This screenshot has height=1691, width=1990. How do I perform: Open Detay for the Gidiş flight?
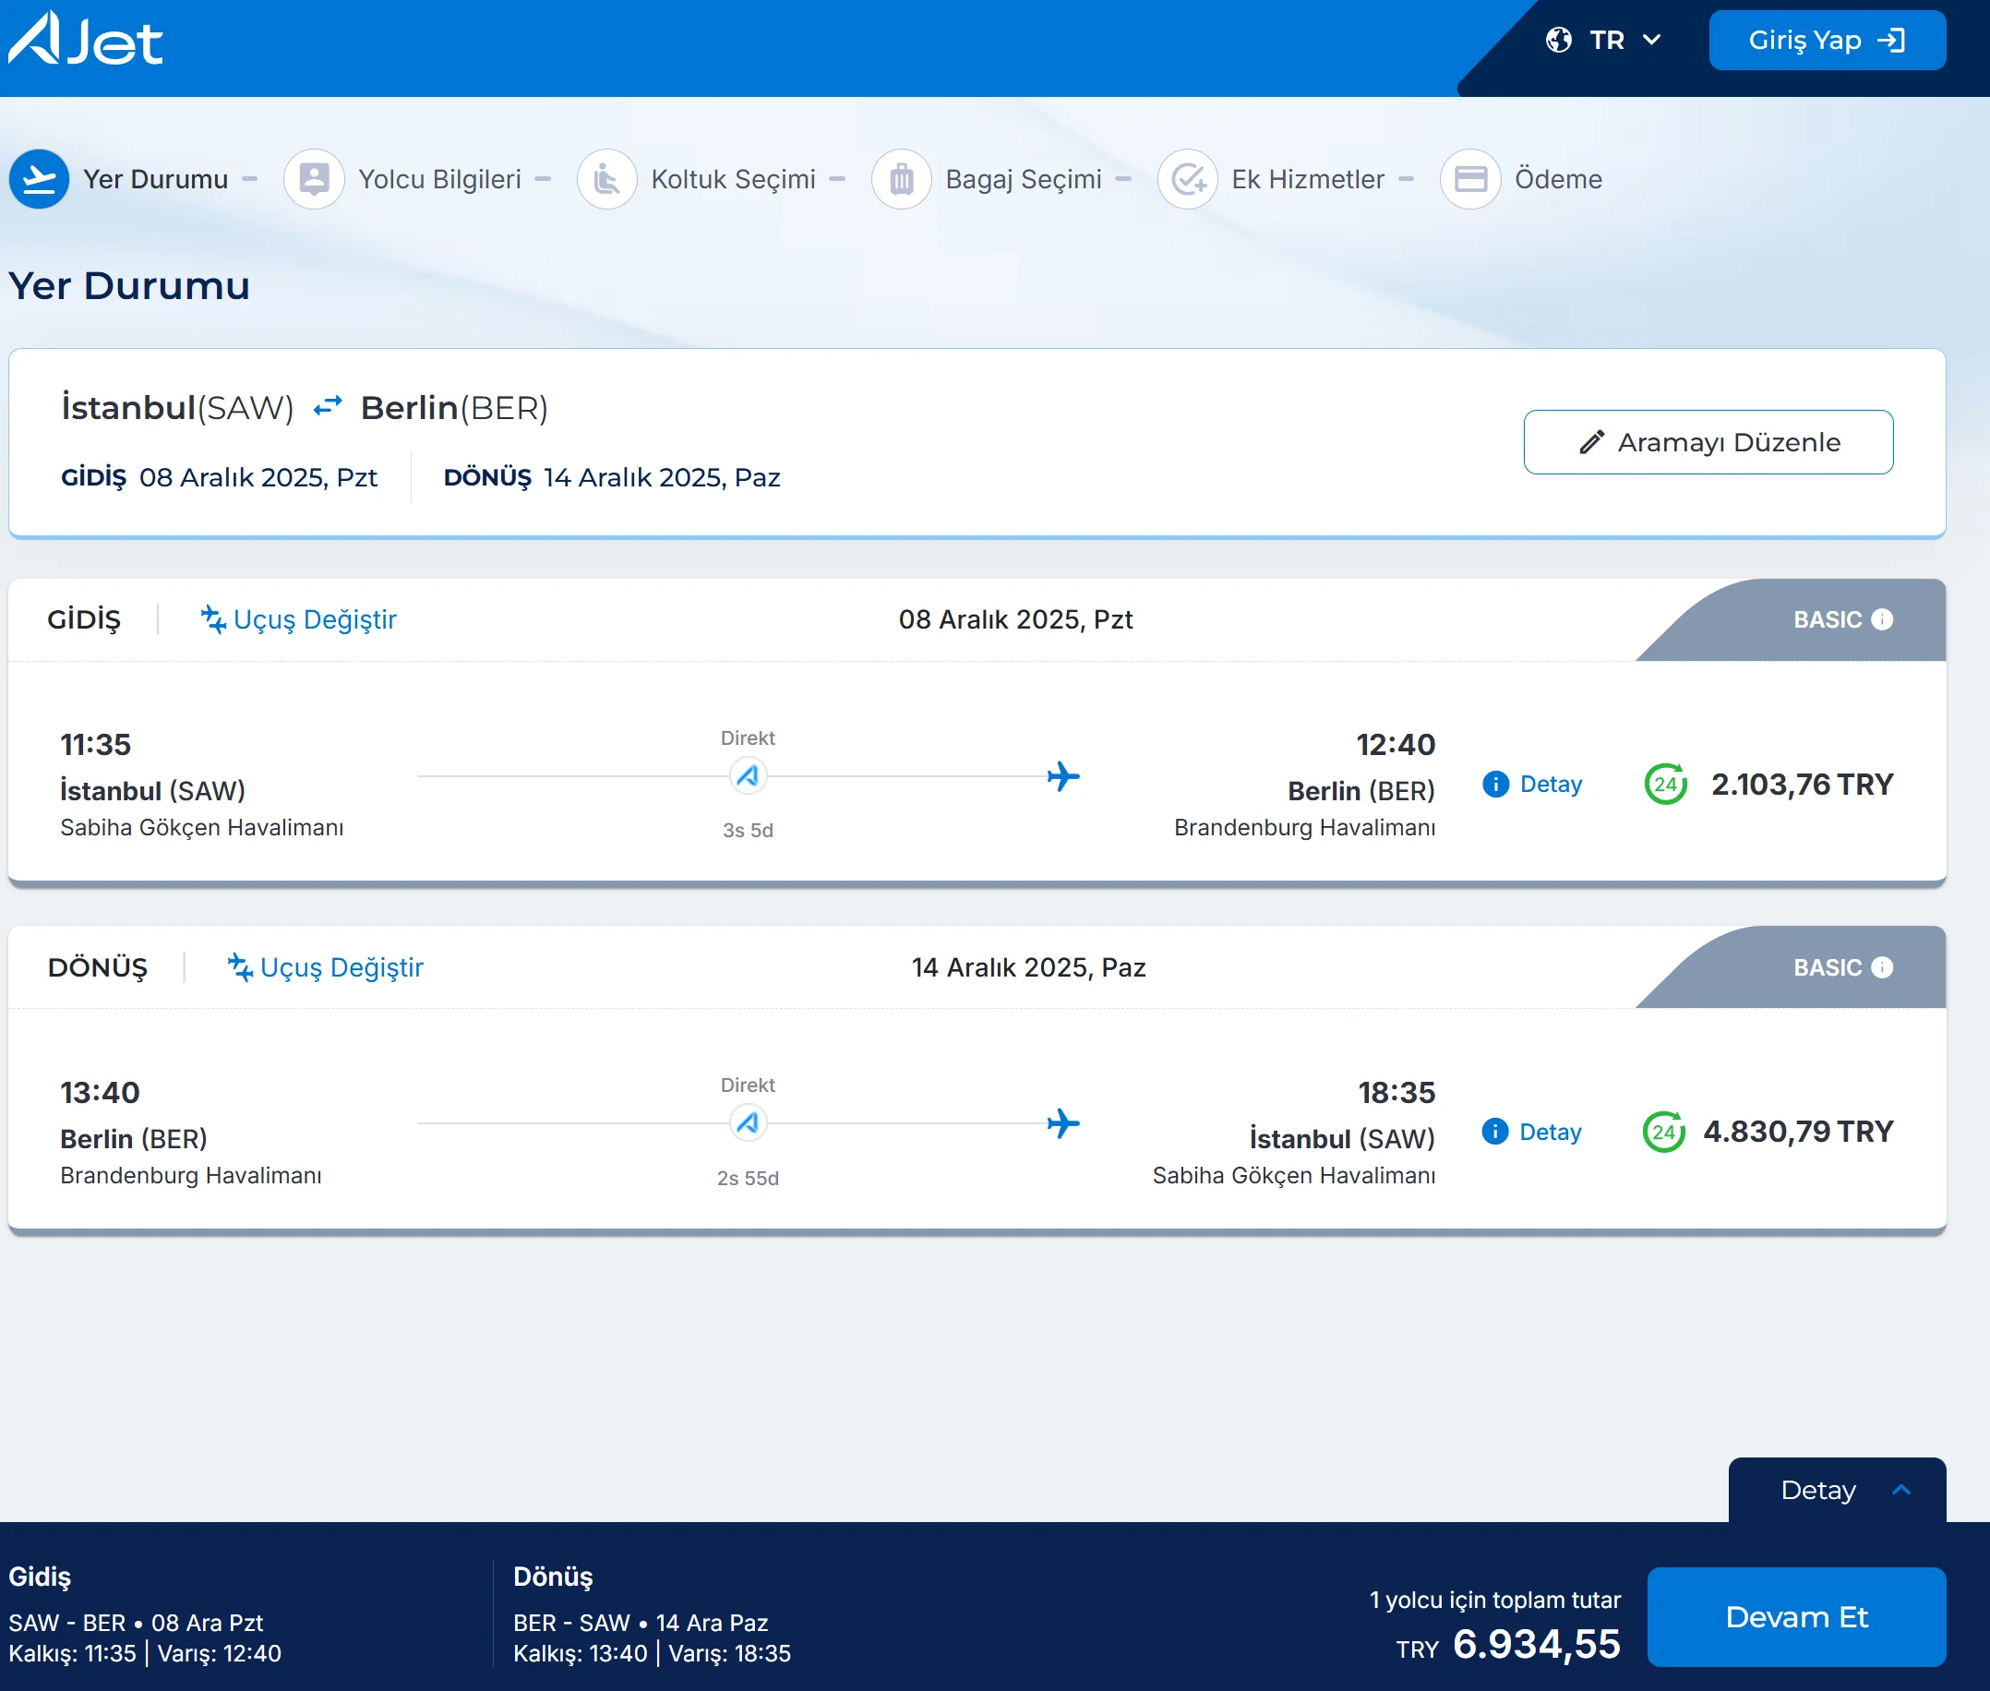coord(1533,785)
